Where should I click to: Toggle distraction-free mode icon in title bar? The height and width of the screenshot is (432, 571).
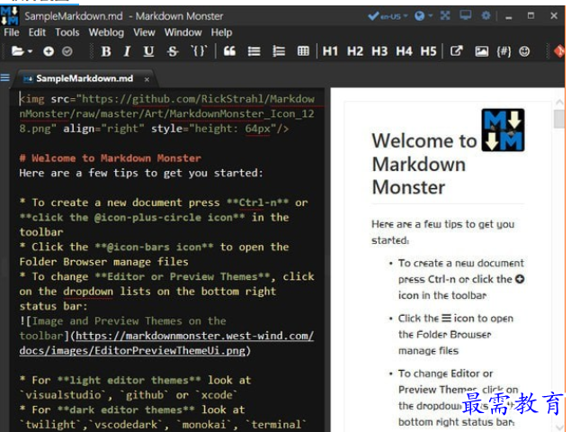pos(445,15)
